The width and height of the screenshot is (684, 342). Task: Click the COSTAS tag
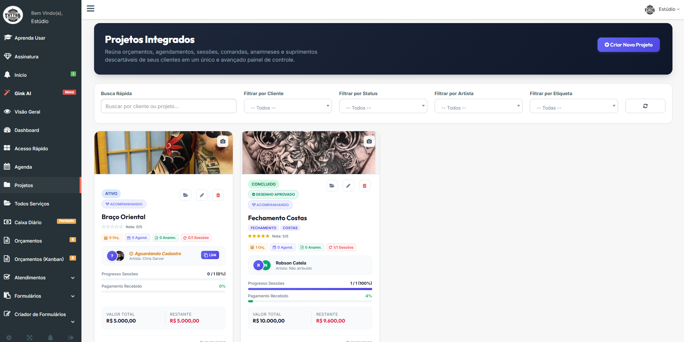[290, 228]
